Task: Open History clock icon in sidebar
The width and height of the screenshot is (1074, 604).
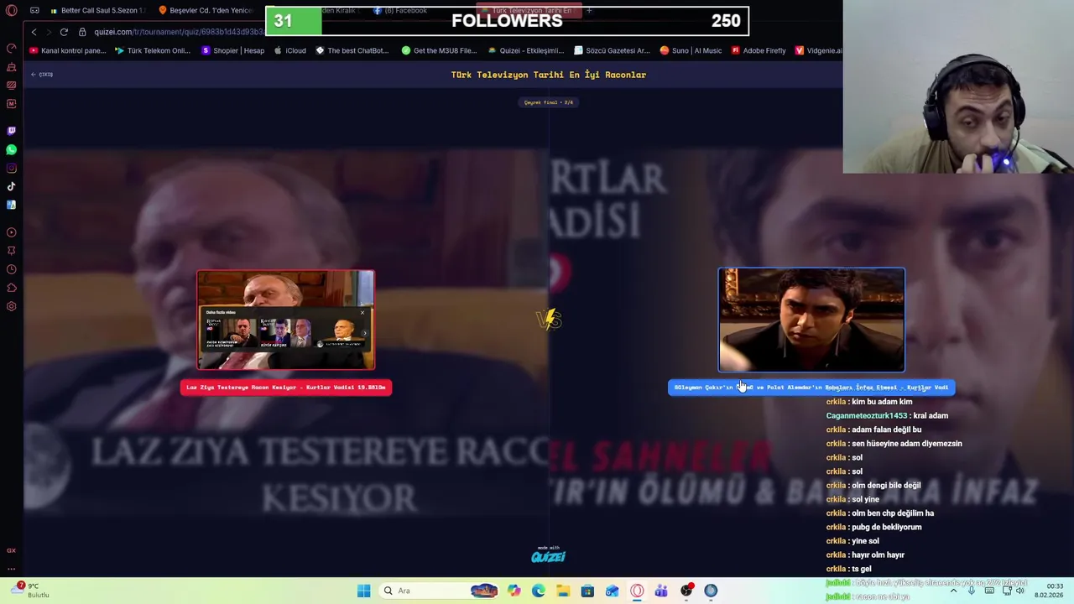Action: click(x=11, y=269)
